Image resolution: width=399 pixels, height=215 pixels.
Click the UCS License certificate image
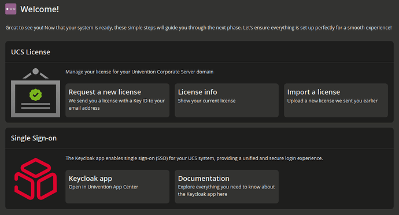click(x=36, y=92)
